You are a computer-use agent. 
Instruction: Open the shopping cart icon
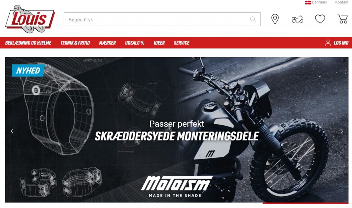pos(343,19)
